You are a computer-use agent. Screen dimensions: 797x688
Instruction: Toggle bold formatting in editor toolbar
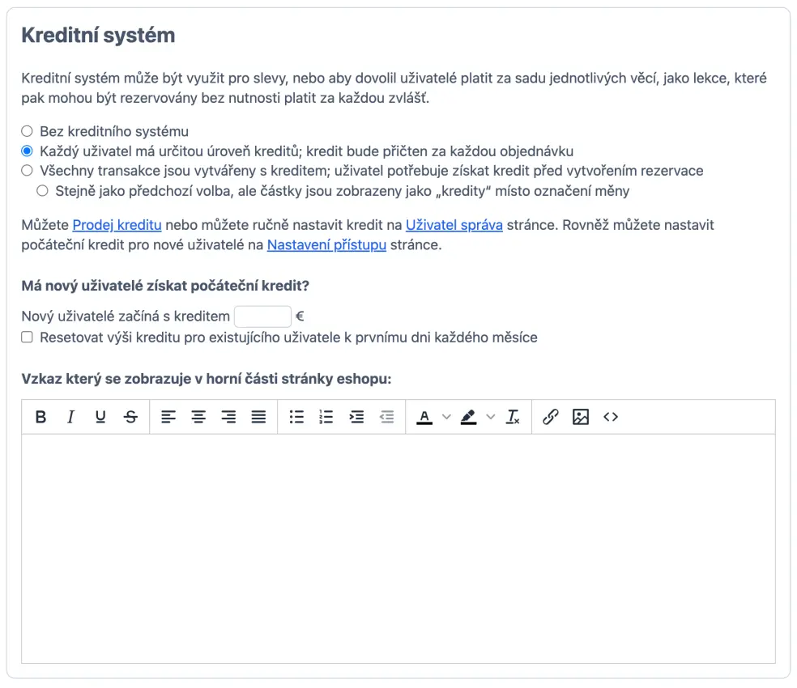tap(40, 417)
